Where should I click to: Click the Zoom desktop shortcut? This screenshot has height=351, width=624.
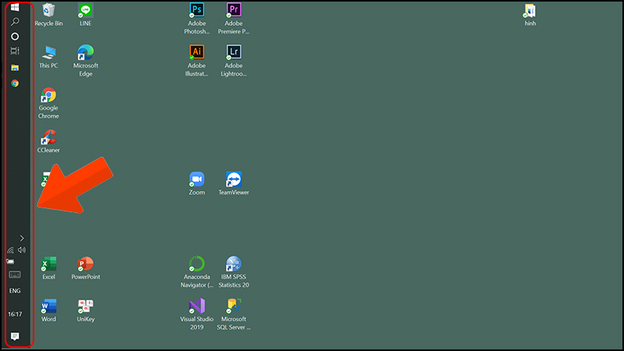pos(197,180)
